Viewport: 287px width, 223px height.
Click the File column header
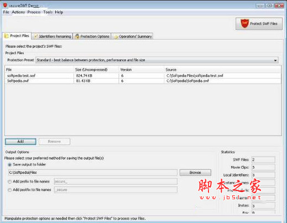point(39,70)
